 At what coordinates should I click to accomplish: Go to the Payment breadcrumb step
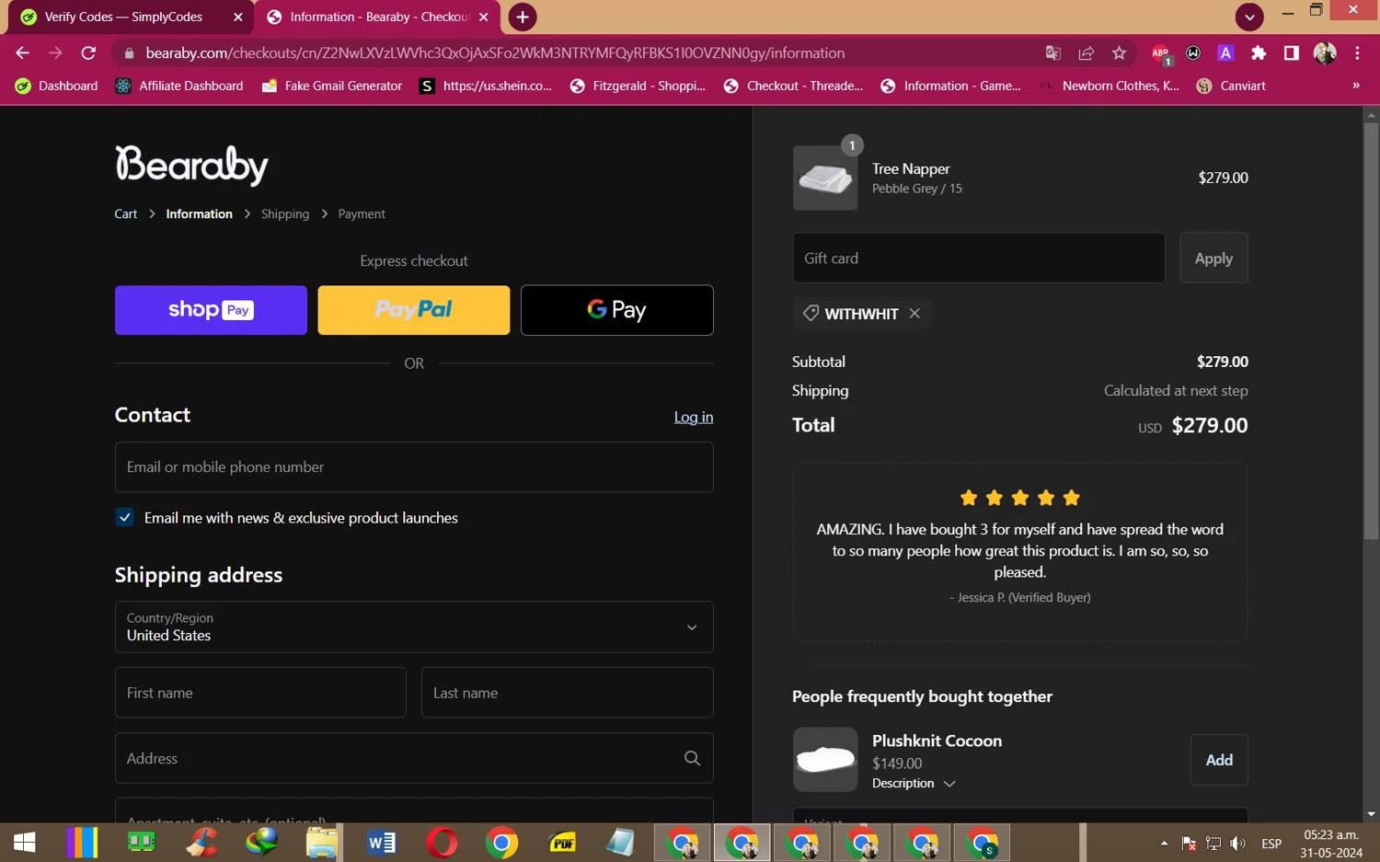[362, 214]
